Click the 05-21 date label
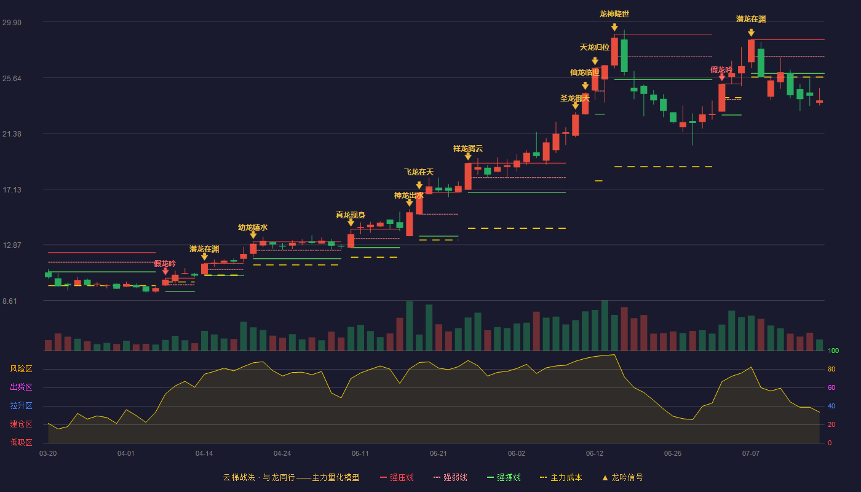 pyautogui.click(x=438, y=453)
